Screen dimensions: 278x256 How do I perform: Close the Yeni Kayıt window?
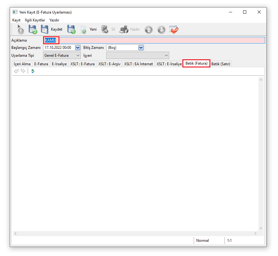tap(259, 12)
